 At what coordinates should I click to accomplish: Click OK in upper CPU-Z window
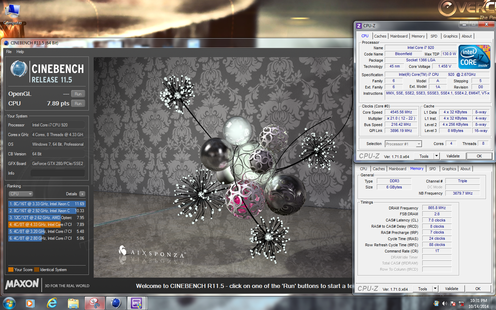click(479, 156)
